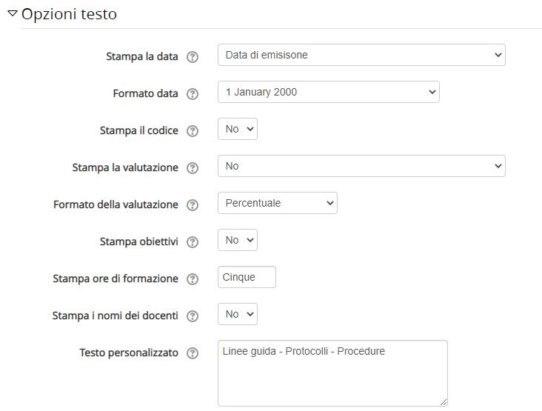Open the Stampa il codice No dropdown

click(238, 129)
